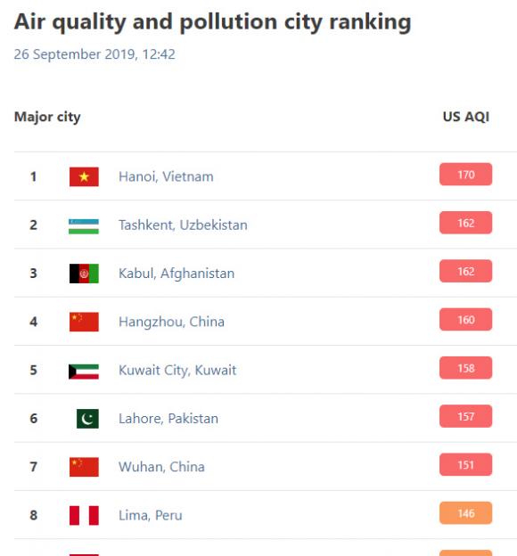Open the Lima, Peru link
Screen dimensions: 517x556
tap(151, 515)
